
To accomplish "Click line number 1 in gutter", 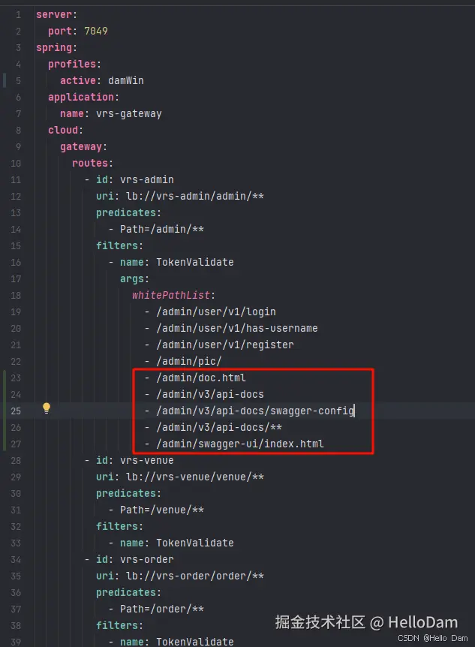I will pos(18,15).
